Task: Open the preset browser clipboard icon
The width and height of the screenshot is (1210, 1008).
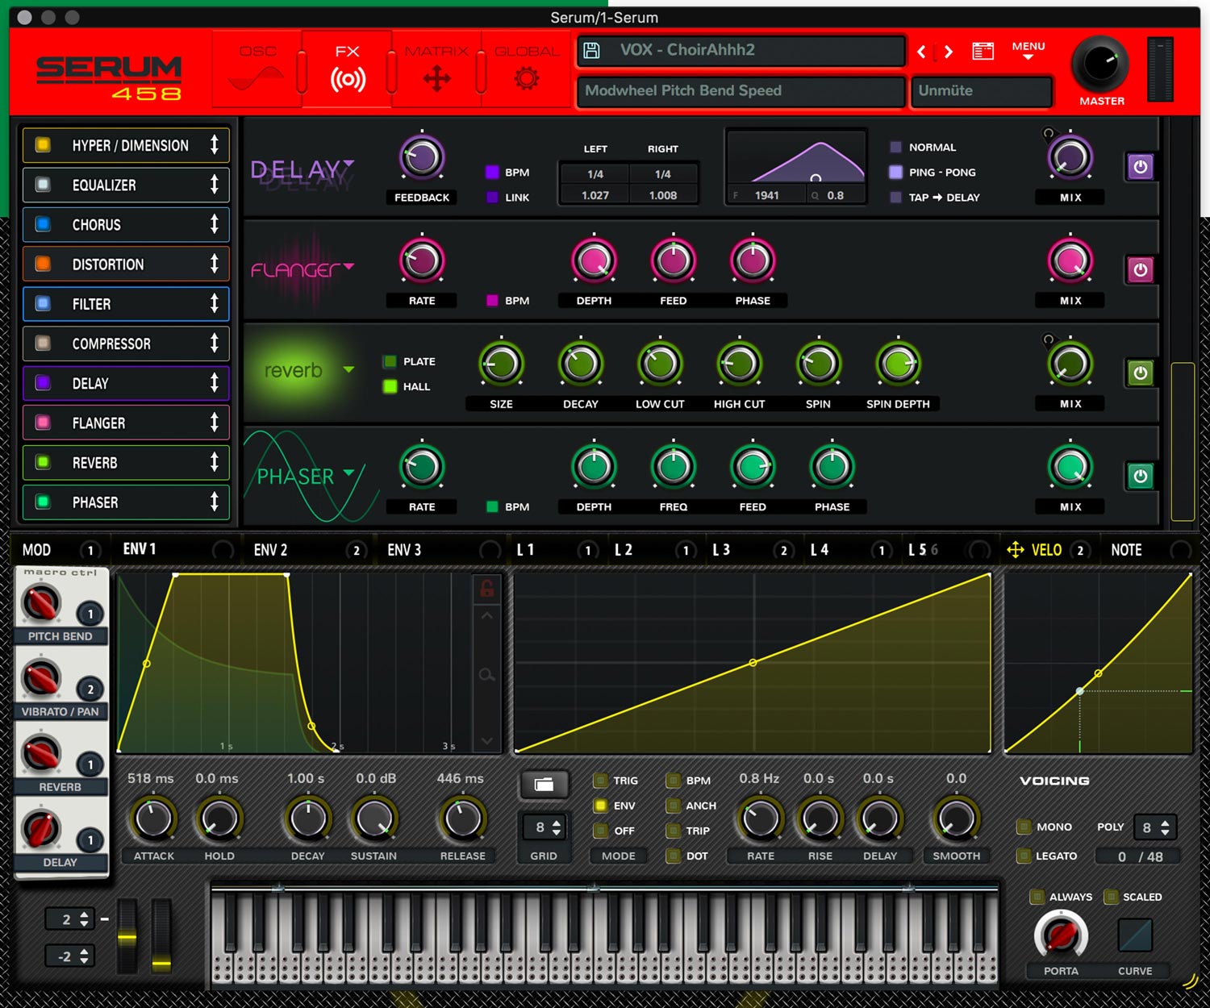Action: point(983,49)
